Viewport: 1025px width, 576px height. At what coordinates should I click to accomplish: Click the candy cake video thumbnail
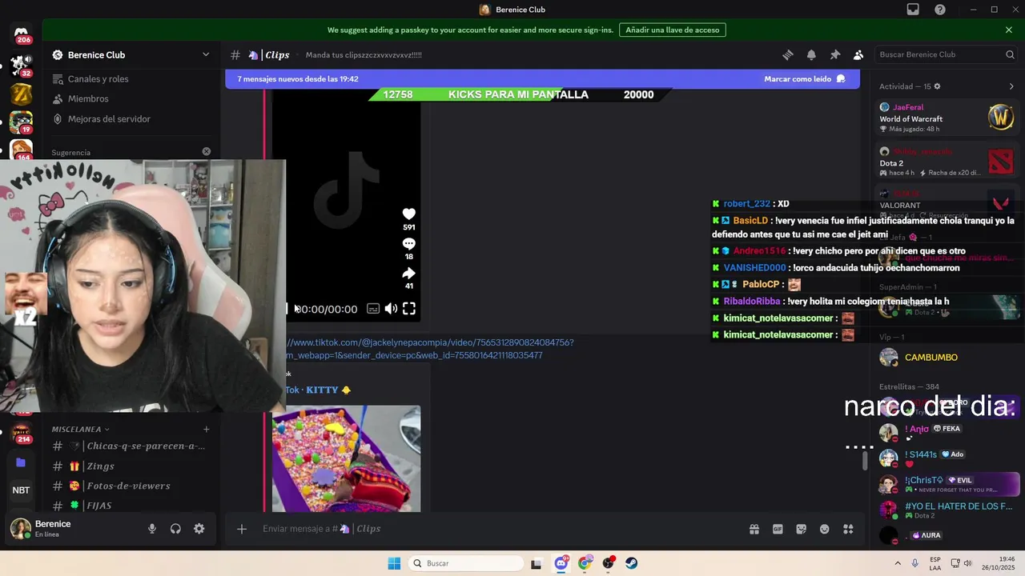346,458
